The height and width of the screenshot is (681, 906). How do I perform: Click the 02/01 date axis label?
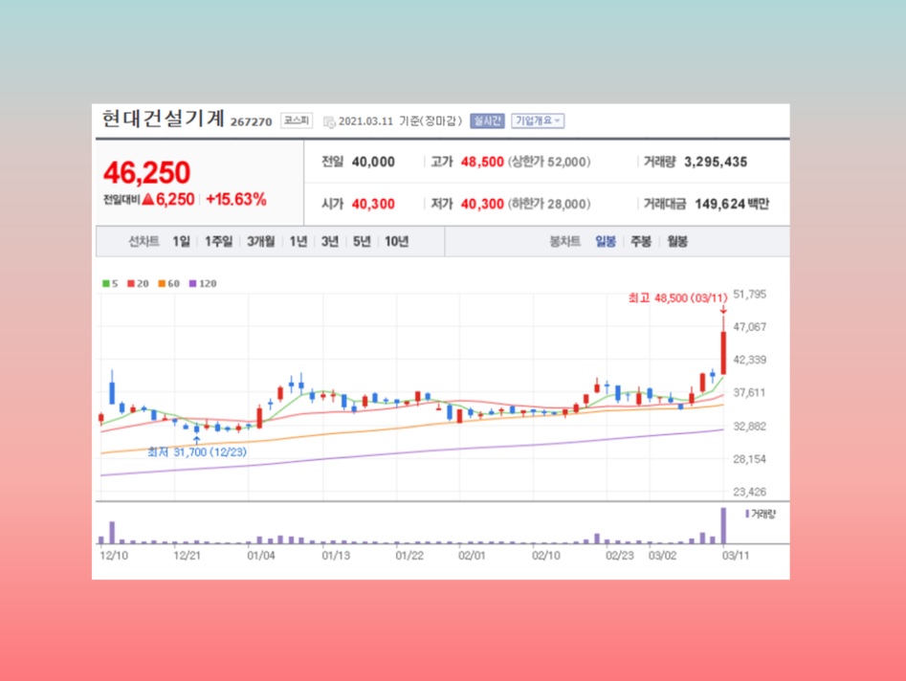point(472,556)
